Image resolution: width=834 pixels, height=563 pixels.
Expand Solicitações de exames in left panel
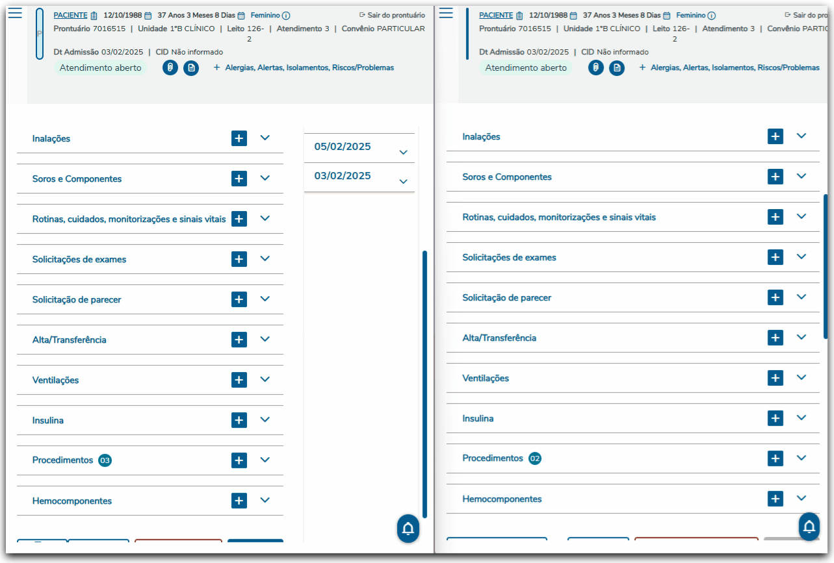click(x=265, y=258)
